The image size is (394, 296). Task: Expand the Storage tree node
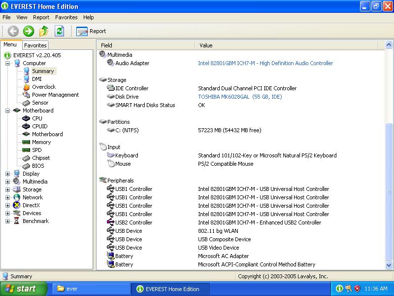8,189
